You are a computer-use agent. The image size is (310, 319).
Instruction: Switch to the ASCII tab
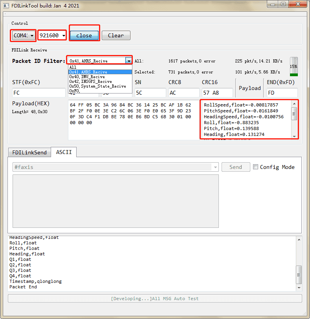(x=64, y=152)
